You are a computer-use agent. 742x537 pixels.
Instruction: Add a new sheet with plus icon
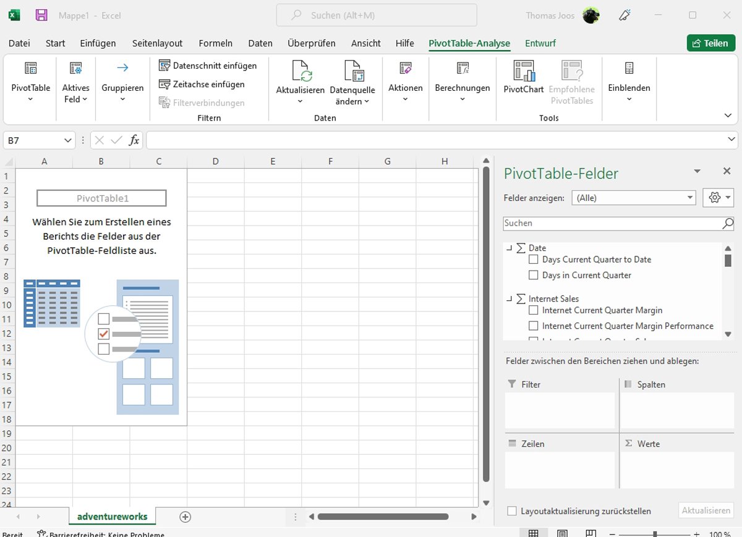tap(185, 517)
